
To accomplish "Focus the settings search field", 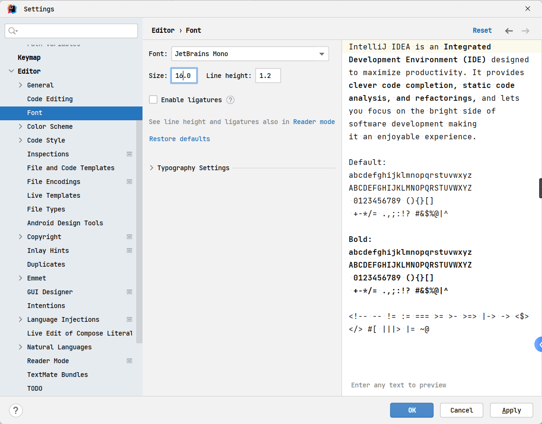I will [x=71, y=31].
